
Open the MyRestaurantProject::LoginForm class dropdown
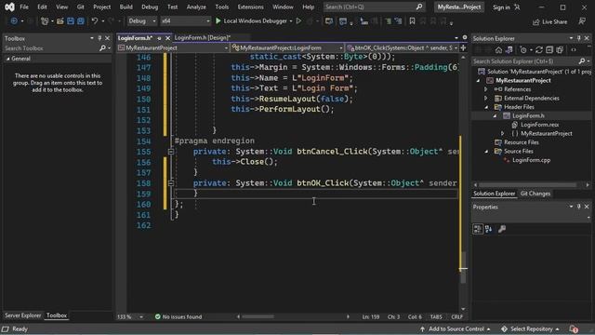(287, 47)
